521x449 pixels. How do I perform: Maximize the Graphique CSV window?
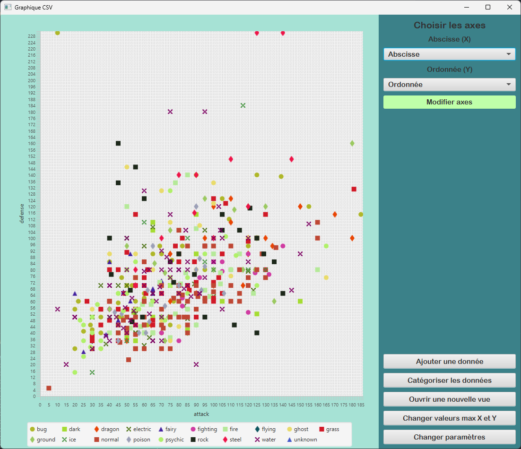coord(488,7)
